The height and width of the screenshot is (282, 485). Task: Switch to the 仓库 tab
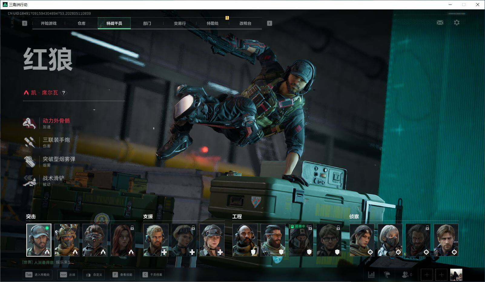[x=81, y=23]
